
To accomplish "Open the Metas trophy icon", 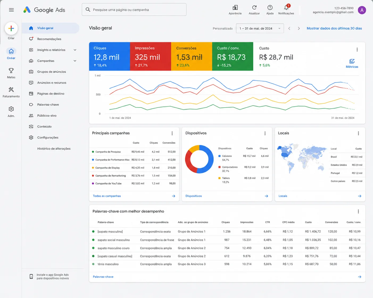I will [x=11, y=71].
